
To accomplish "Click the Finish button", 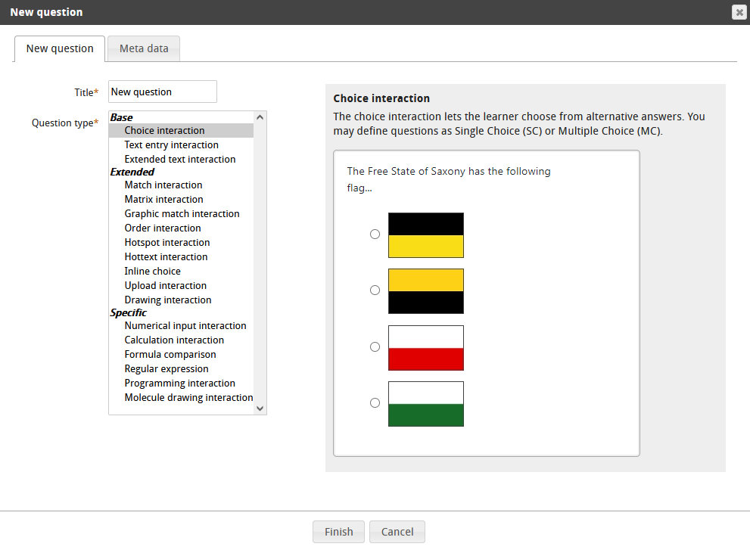I will 338,532.
